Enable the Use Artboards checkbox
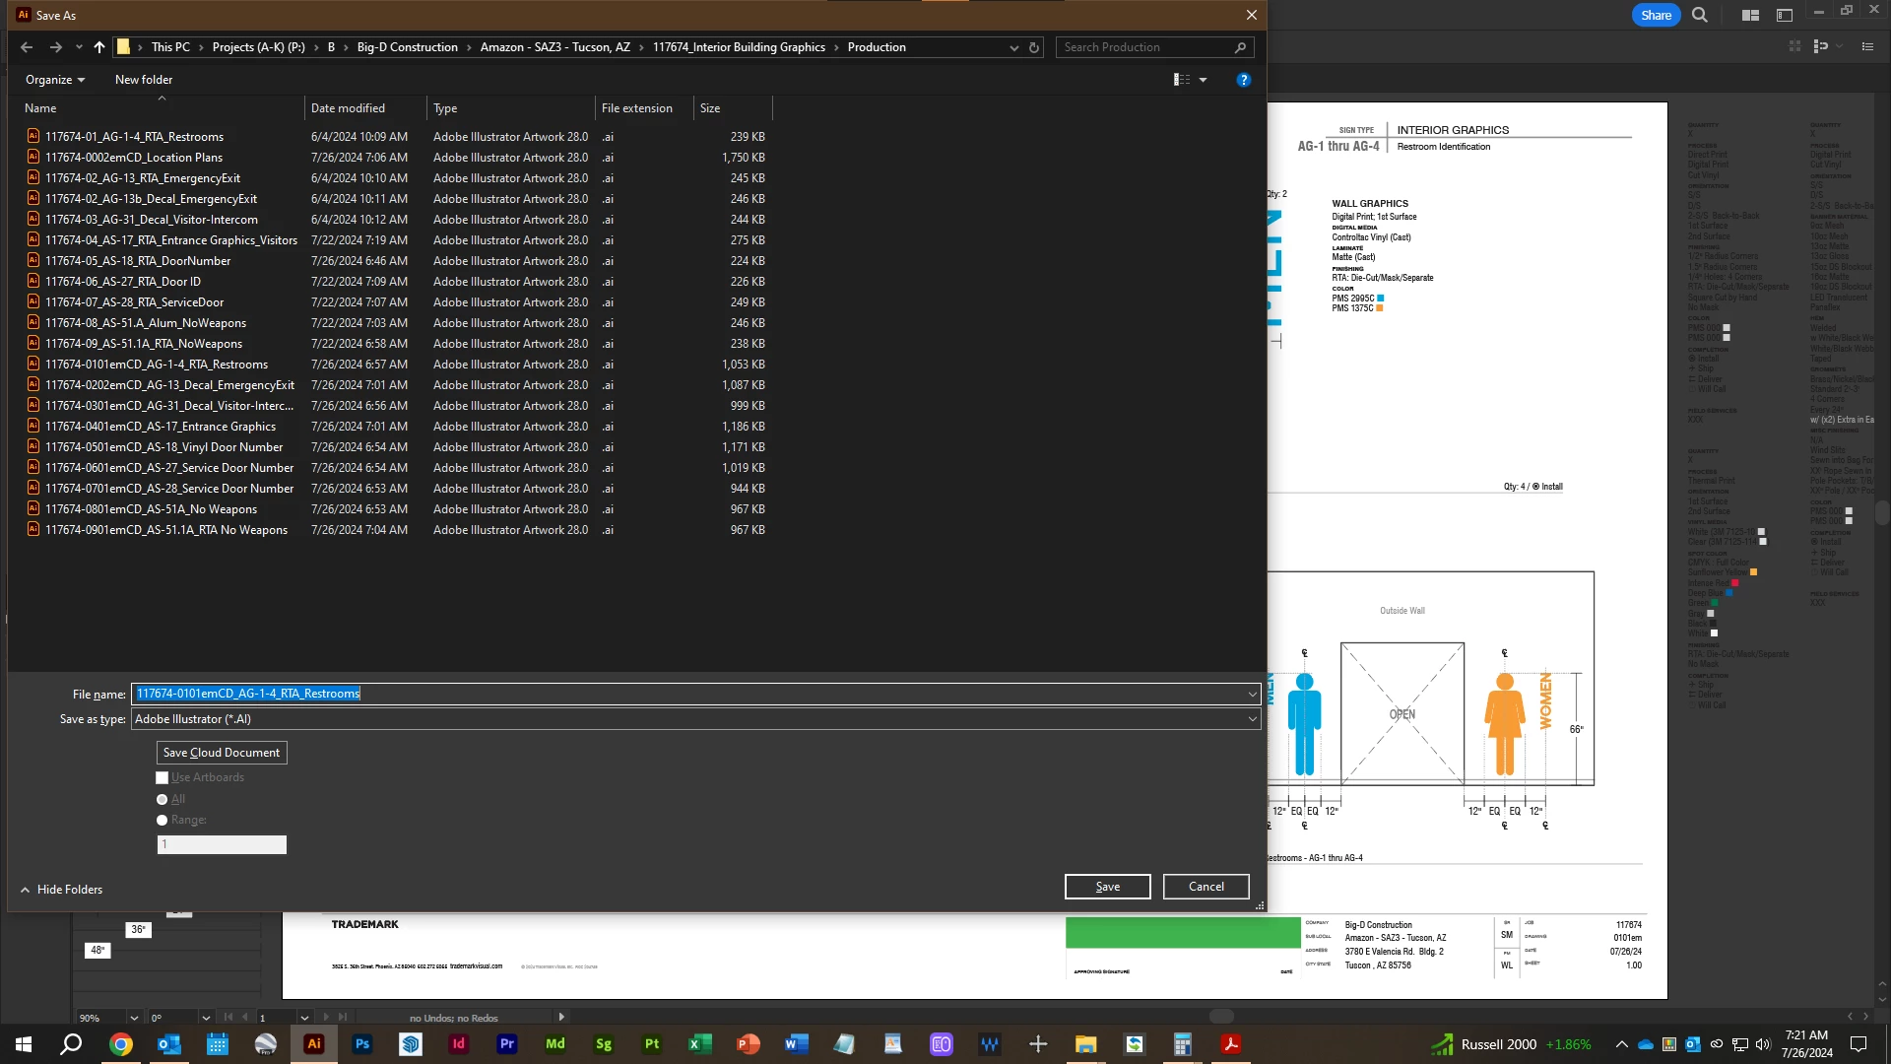 (x=163, y=778)
